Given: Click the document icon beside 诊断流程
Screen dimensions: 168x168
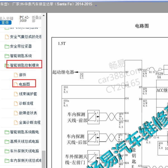Looking at the screenshot, I should [16, 103].
